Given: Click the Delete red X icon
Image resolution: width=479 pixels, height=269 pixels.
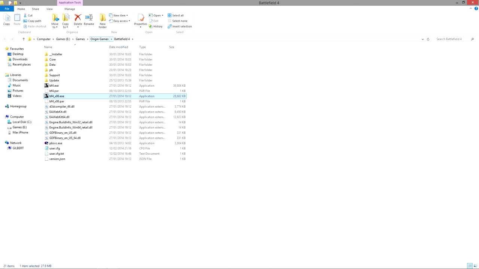Looking at the screenshot, I should pyautogui.click(x=78, y=17).
